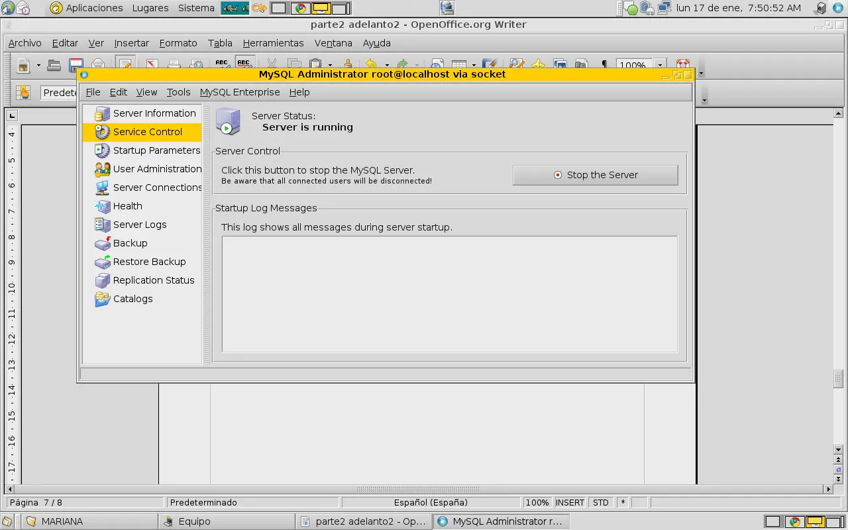Click the tab stop type selector on ruler
Image resolution: width=848 pixels, height=530 pixels.
coord(12,116)
